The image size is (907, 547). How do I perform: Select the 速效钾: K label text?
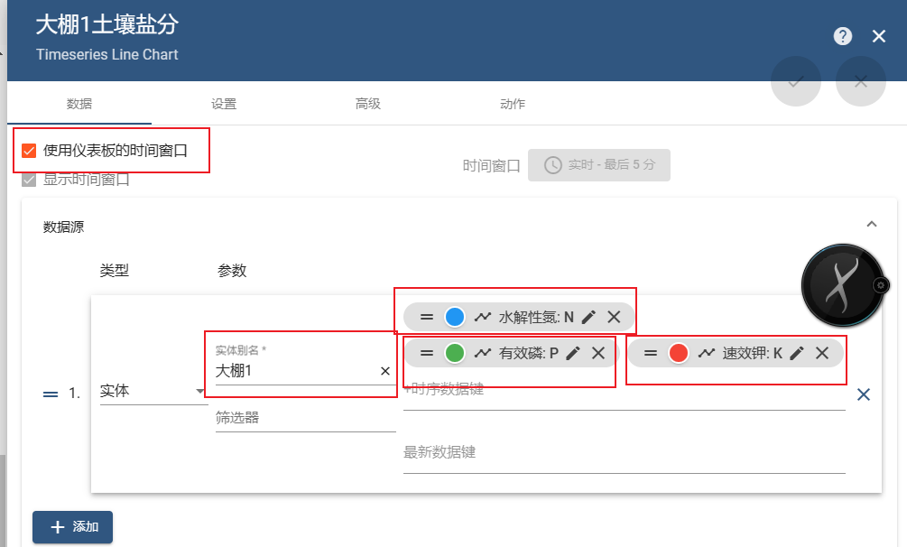tap(752, 353)
